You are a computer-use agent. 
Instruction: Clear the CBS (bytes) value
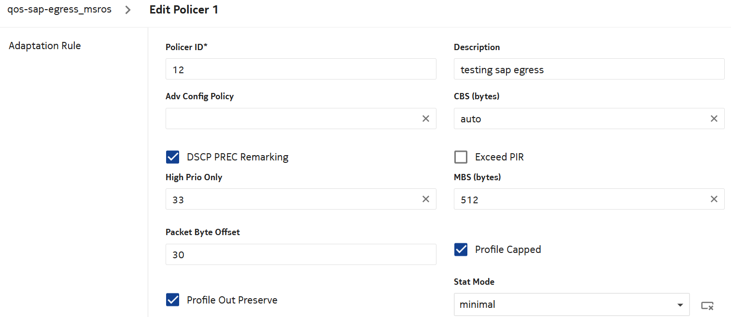(714, 119)
